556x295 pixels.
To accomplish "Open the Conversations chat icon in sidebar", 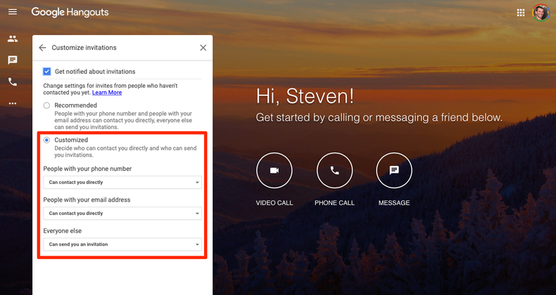I will (12, 60).
